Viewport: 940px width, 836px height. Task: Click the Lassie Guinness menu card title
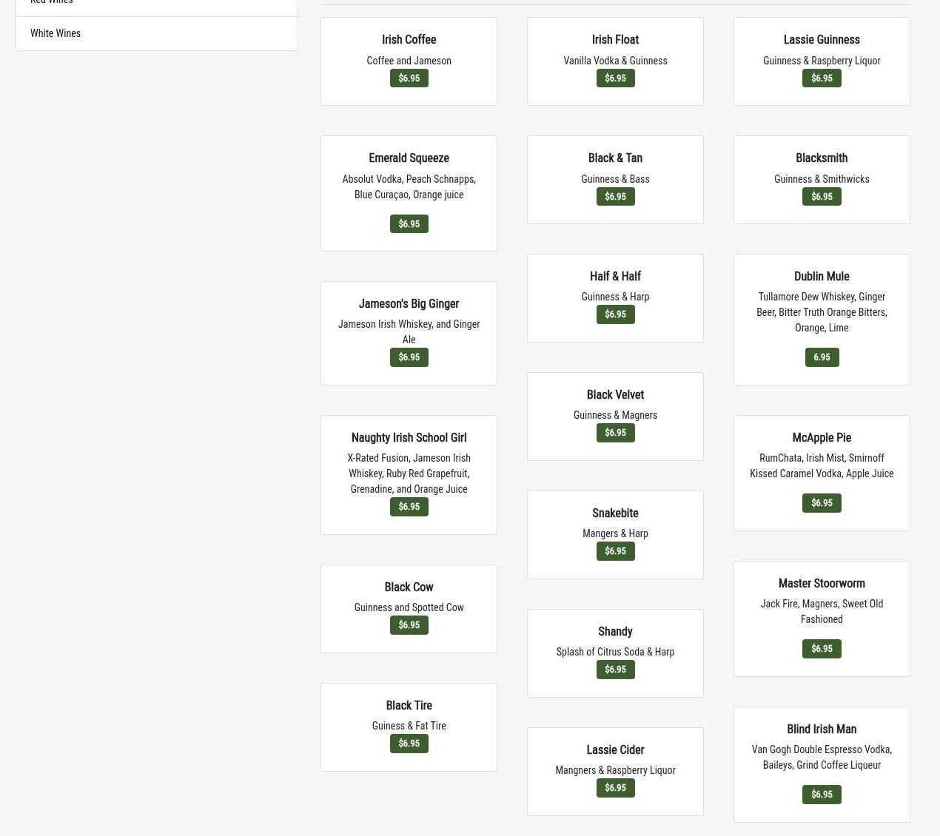click(x=821, y=40)
